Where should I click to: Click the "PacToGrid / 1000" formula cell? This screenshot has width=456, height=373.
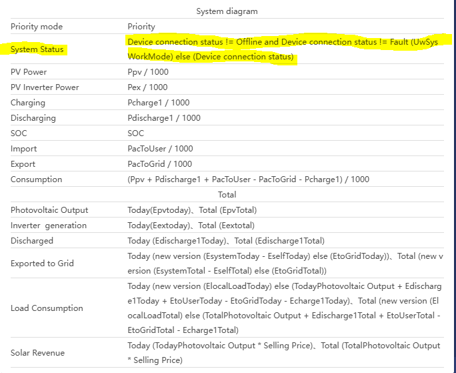(159, 164)
